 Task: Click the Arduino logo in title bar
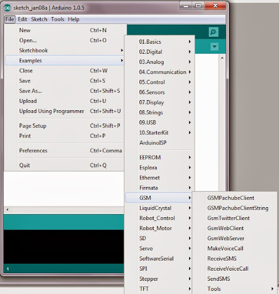(x=7, y=8)
